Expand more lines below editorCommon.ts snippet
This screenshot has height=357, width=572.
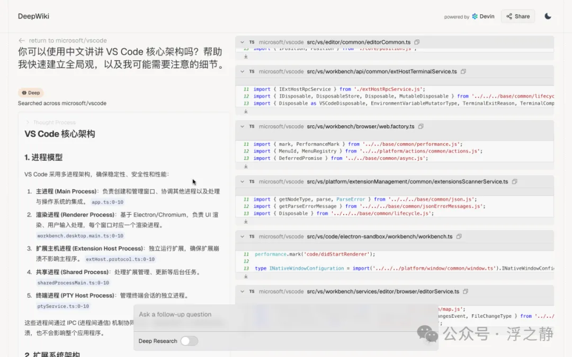(246, 57)
